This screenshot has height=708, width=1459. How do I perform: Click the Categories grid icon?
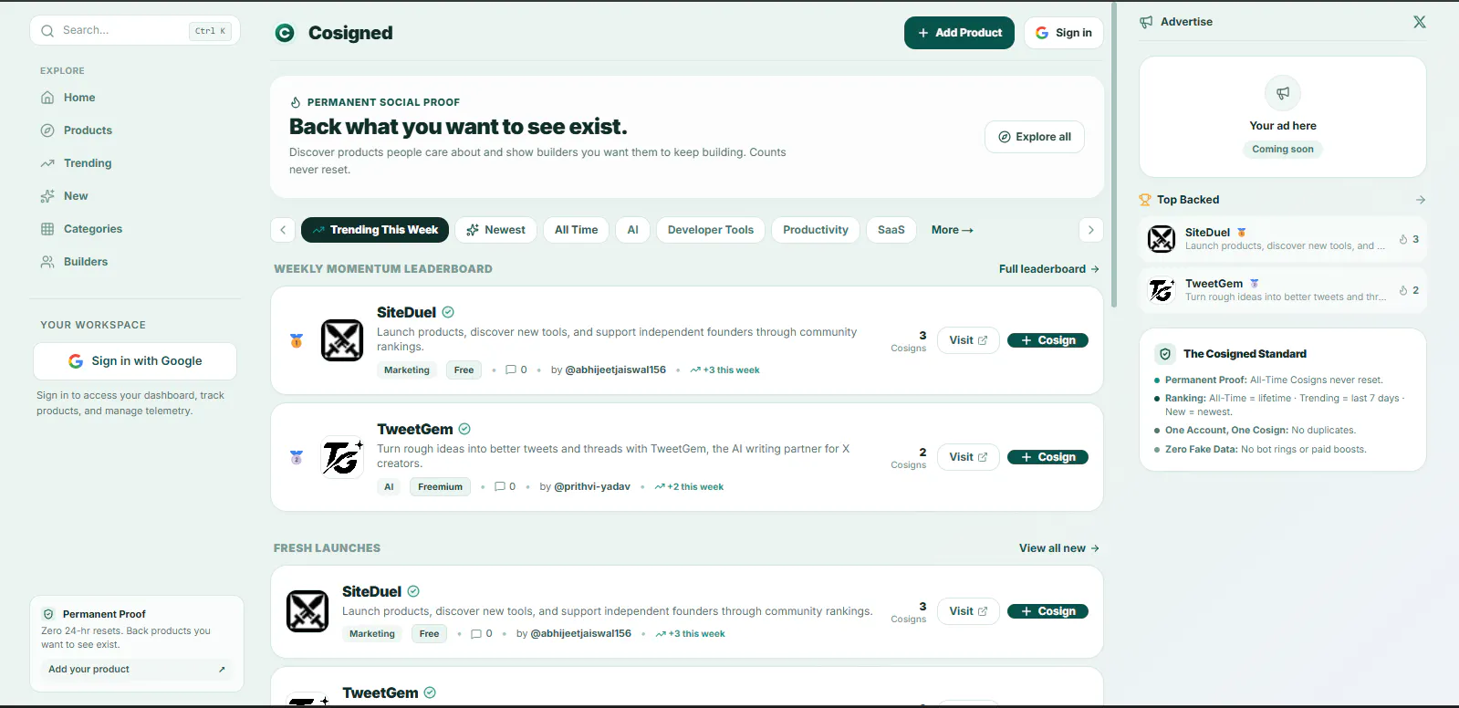point(47,229)
